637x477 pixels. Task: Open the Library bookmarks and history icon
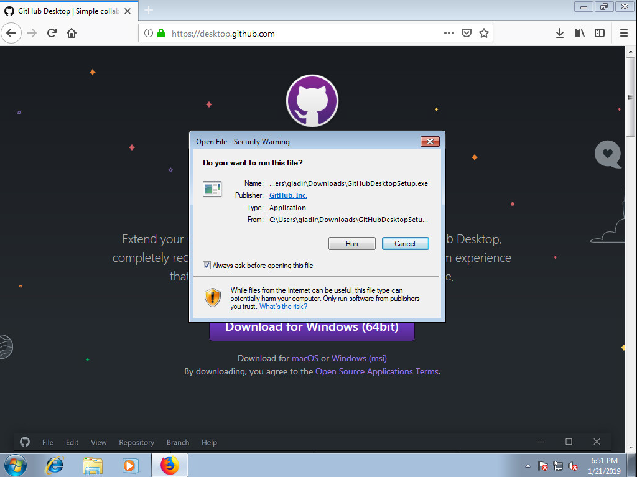tap(580, 34)
